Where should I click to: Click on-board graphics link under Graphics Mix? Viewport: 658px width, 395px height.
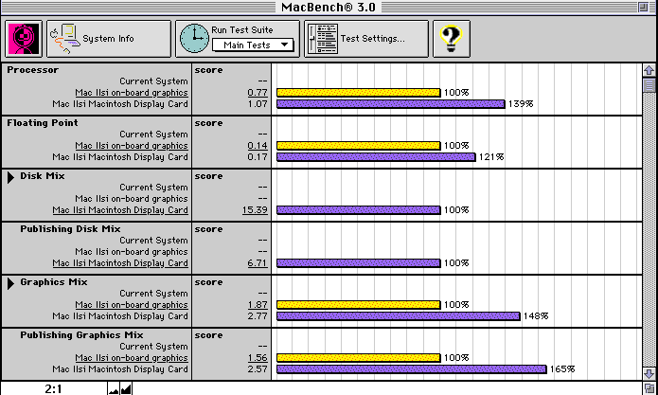132,305
